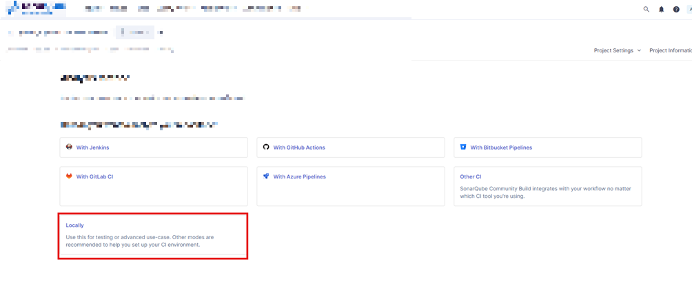The height and width of the screenshot is (304, 692).
Task: Click the Bitbucket logo icon
Action: coord(463,147)
